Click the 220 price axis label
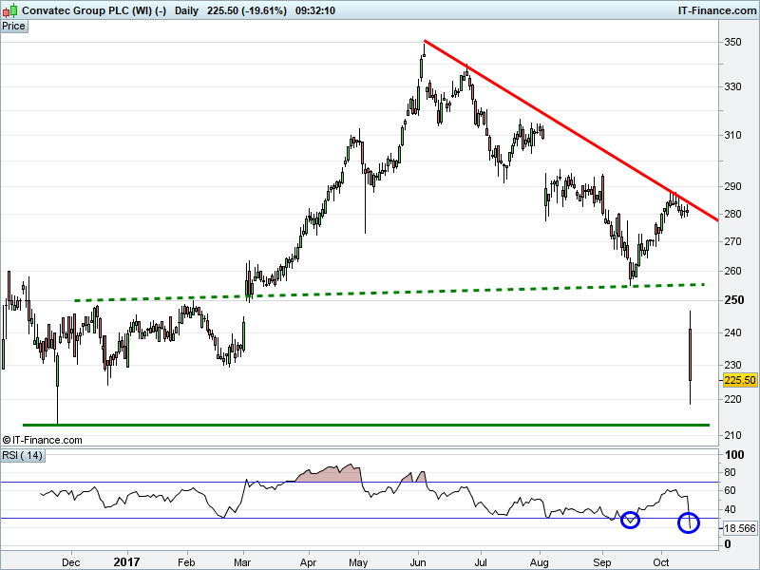 coord(732,399)
